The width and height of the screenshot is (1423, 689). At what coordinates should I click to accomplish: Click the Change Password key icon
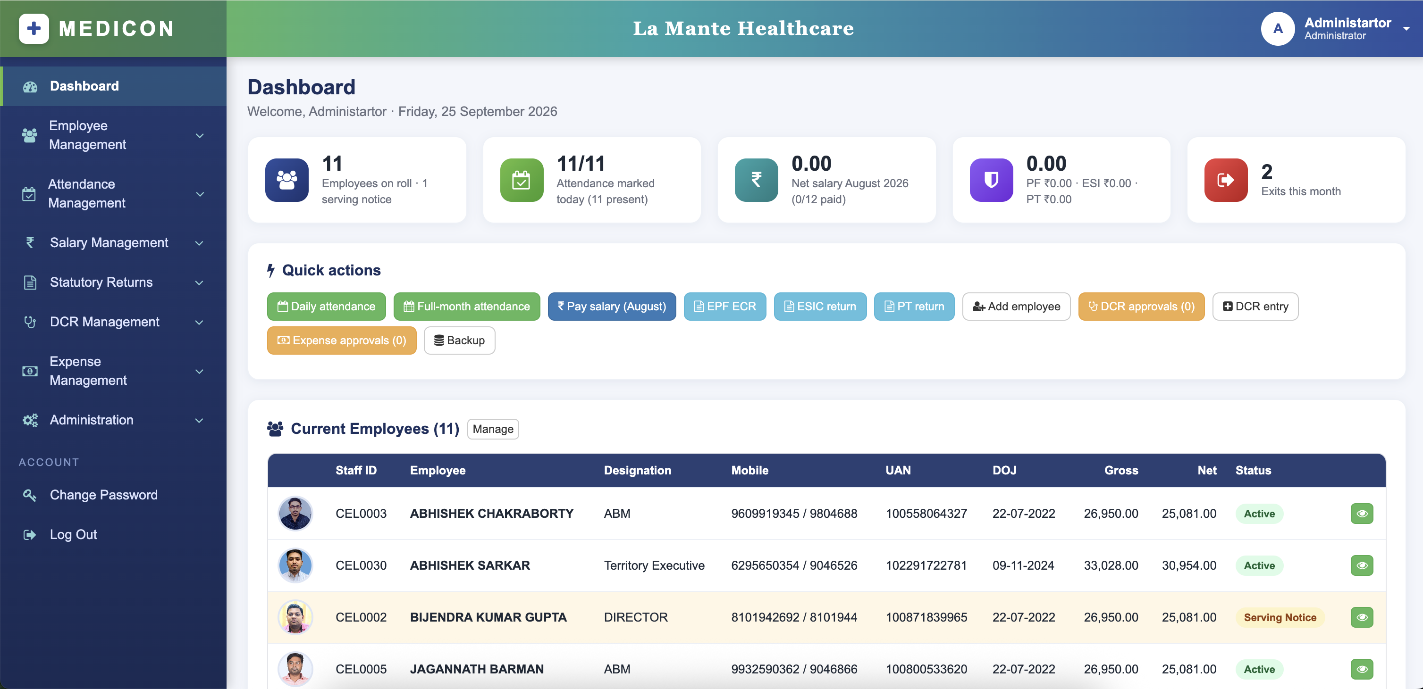pyautogui.click(x=30, y=495)
